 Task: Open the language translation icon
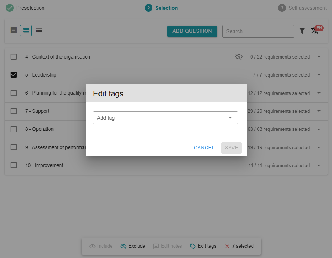click(315, 31)
